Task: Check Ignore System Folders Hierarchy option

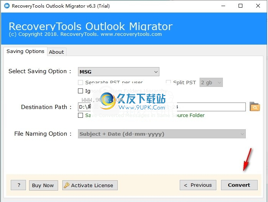Action: 81,91
